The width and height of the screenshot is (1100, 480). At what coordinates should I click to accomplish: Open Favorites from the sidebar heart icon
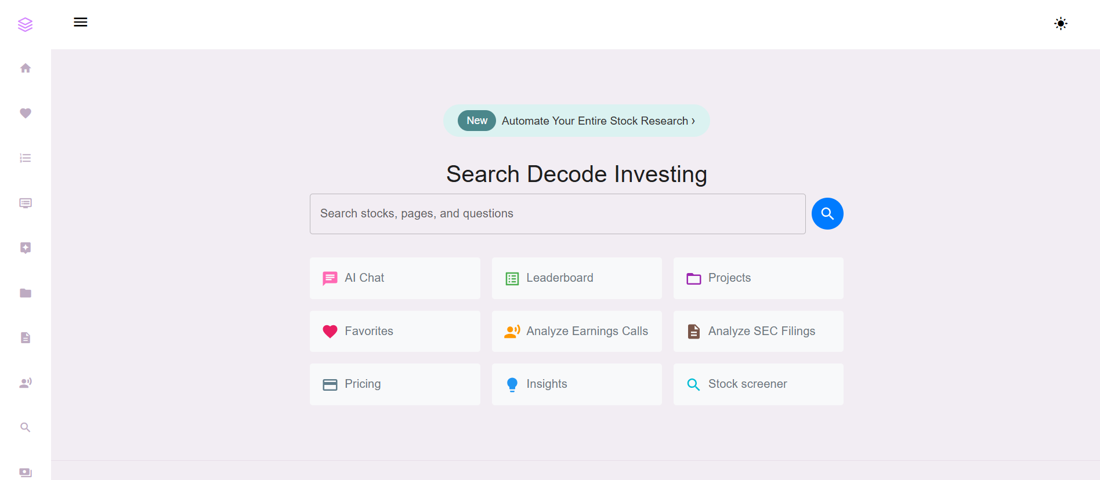pos(26,113)
